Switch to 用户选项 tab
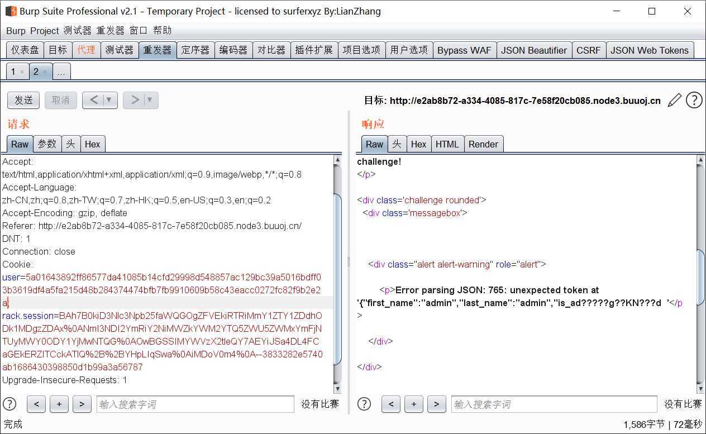This screenshot has width=706, height=434. click(409, 50)
